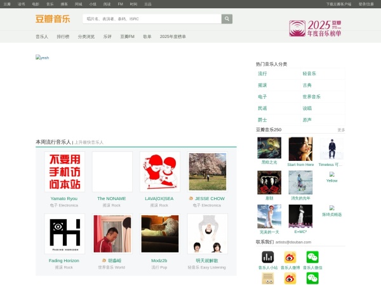Open the E=MC² Mariah album cover
Screen dimensions: 381x285
(x=300, y=217)
